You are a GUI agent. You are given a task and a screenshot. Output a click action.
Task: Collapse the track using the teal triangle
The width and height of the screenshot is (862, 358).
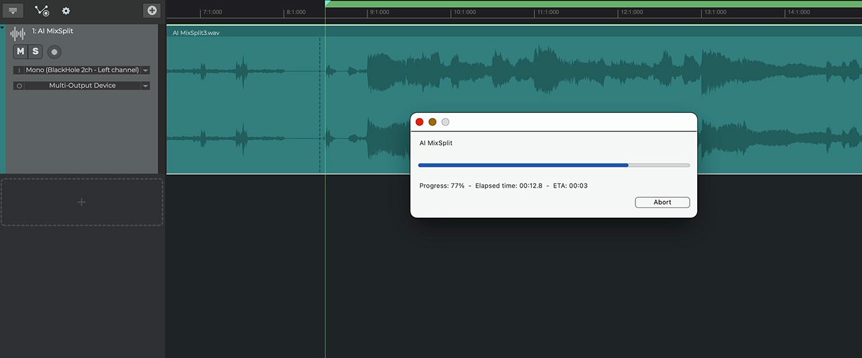3,27
